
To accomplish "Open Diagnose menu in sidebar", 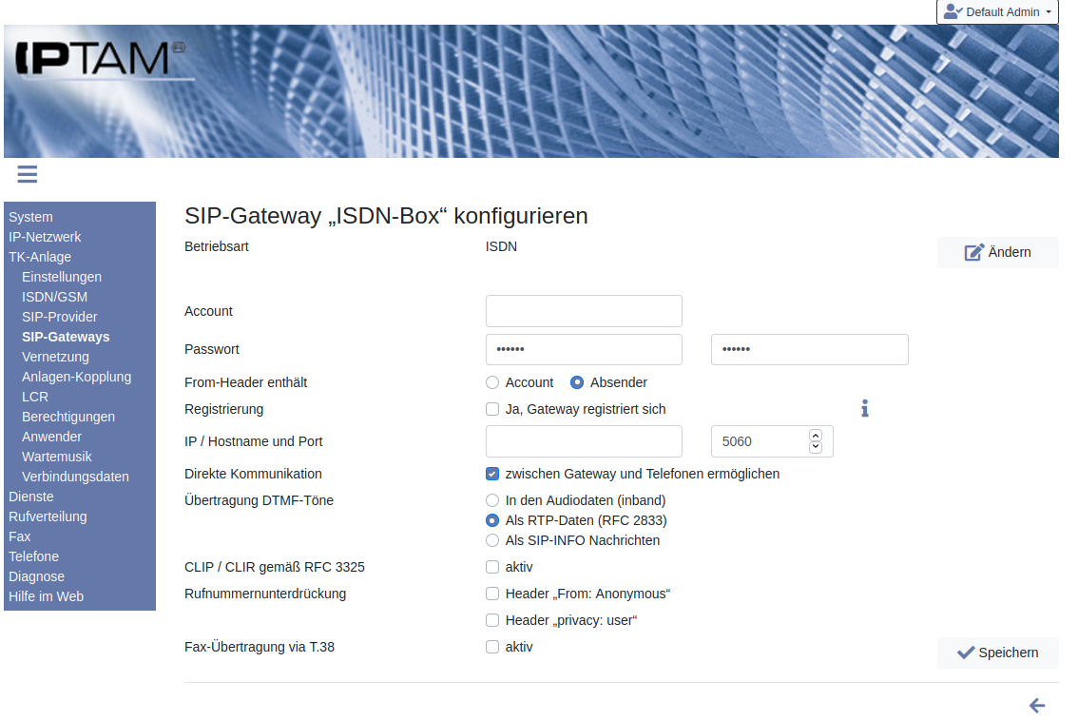I will coord(36,576).
